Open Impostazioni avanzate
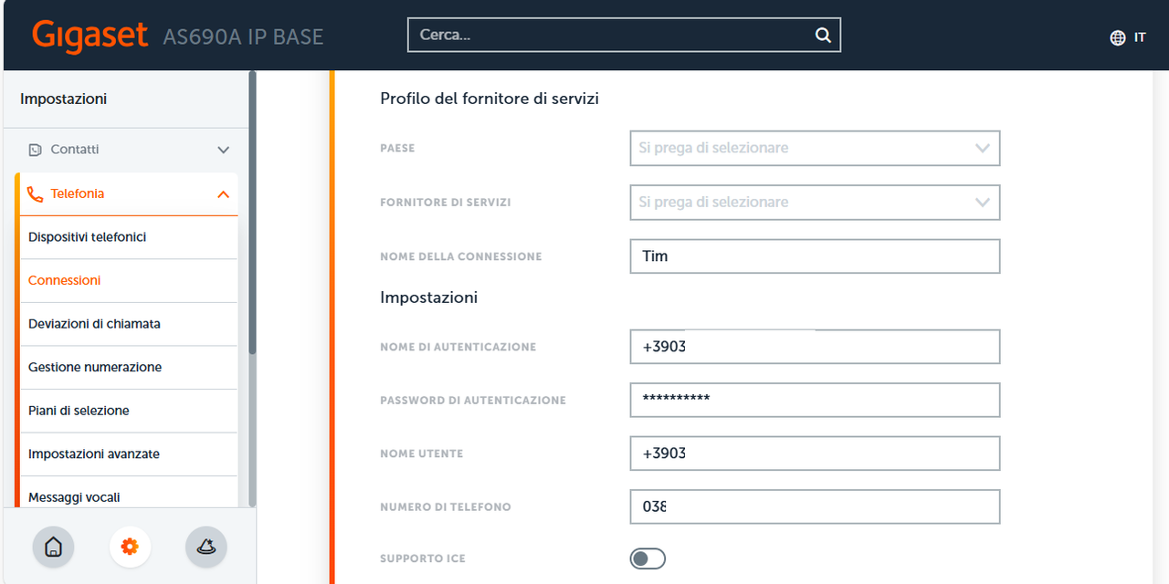1169x584 pixels. (x=129, y=454)
